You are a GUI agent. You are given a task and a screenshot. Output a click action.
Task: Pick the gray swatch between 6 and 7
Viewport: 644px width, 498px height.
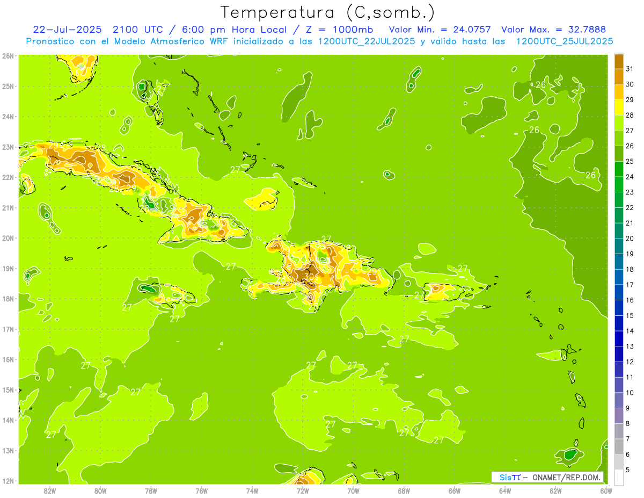tap(619, 446)
